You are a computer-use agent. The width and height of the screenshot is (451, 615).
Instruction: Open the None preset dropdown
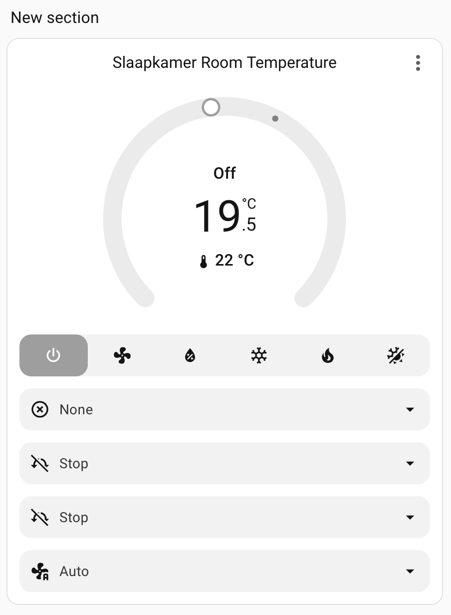point(225,409)
